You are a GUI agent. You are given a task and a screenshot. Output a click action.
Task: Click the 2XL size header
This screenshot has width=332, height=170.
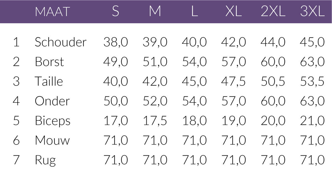click(273, 12)
